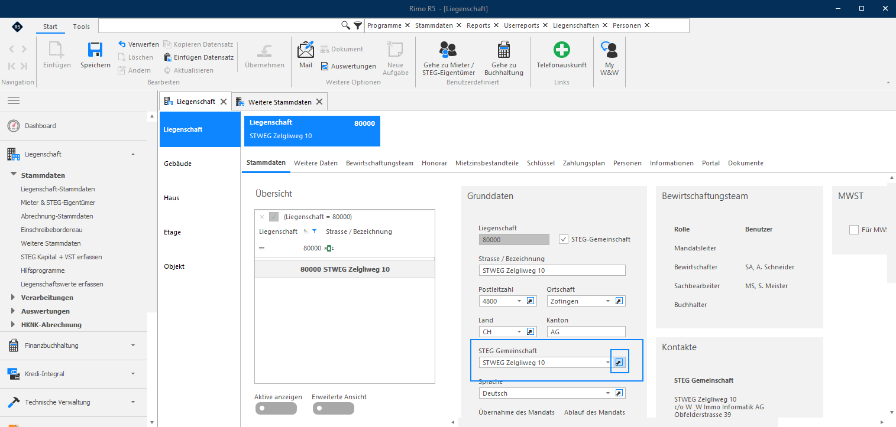Screen dimensions: 896x427
Task: Open the Land CH dropdown
Action: point(519,331)
